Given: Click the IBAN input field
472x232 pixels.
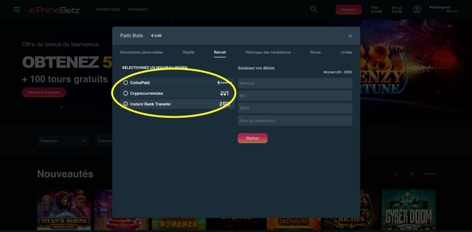Looking at the screenshot, I should [294, 108].
